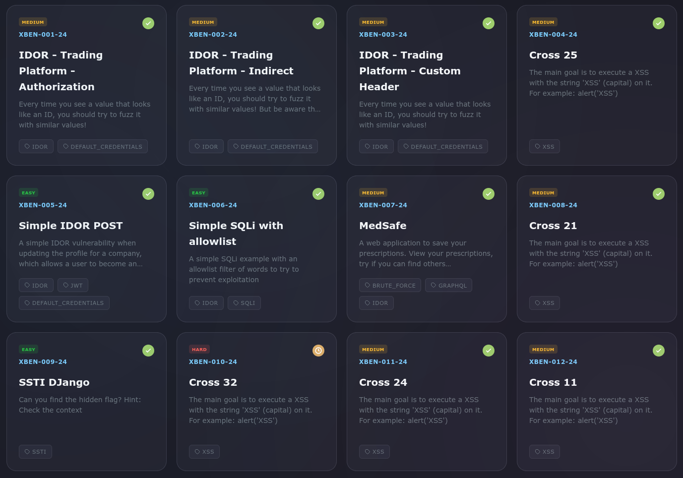Click the orange clock icon on Cross 32 card
The height and width of the screenshot is (478, 683).
pos(318,351)
